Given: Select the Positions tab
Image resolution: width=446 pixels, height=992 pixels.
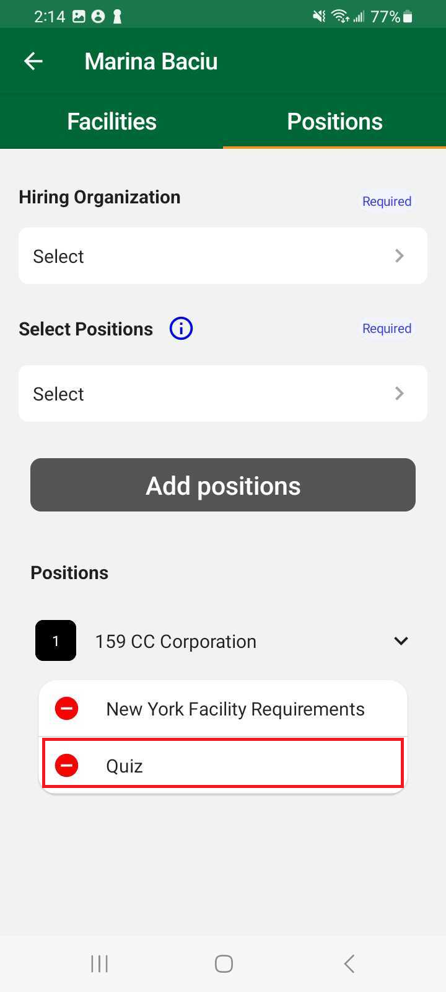Looking at the screenshot, I should point(334,122).
